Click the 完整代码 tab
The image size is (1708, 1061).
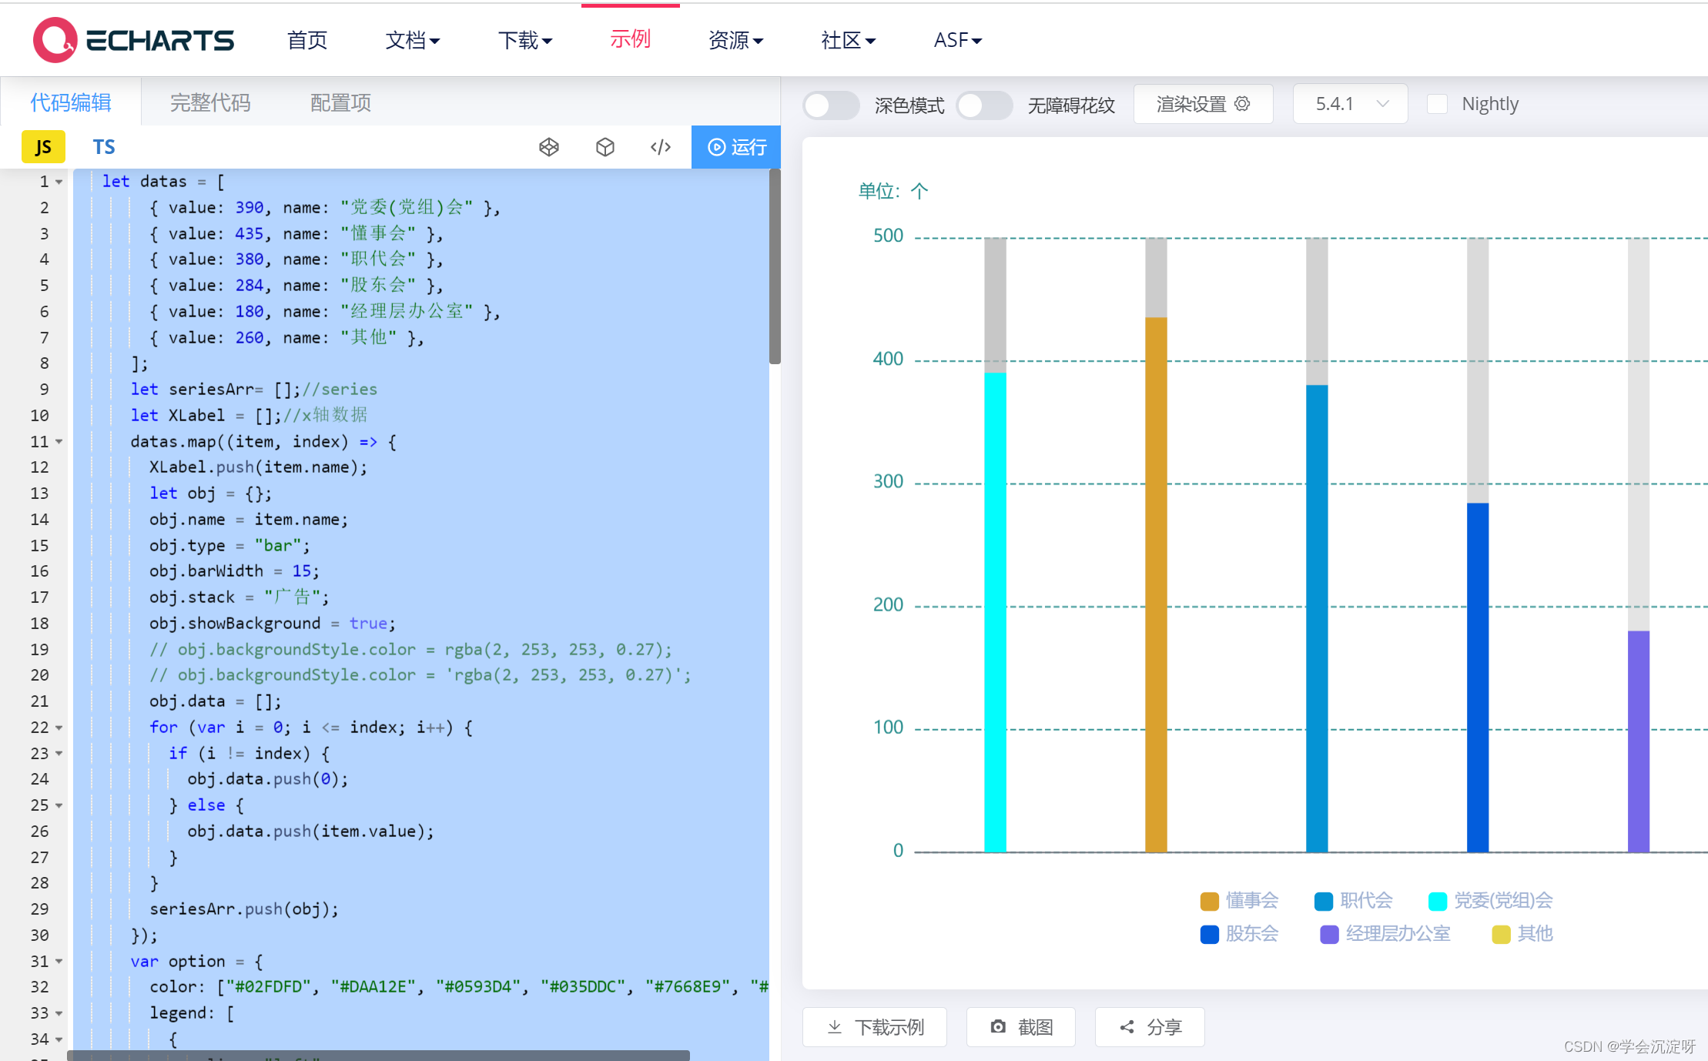[x=209, y=102]
